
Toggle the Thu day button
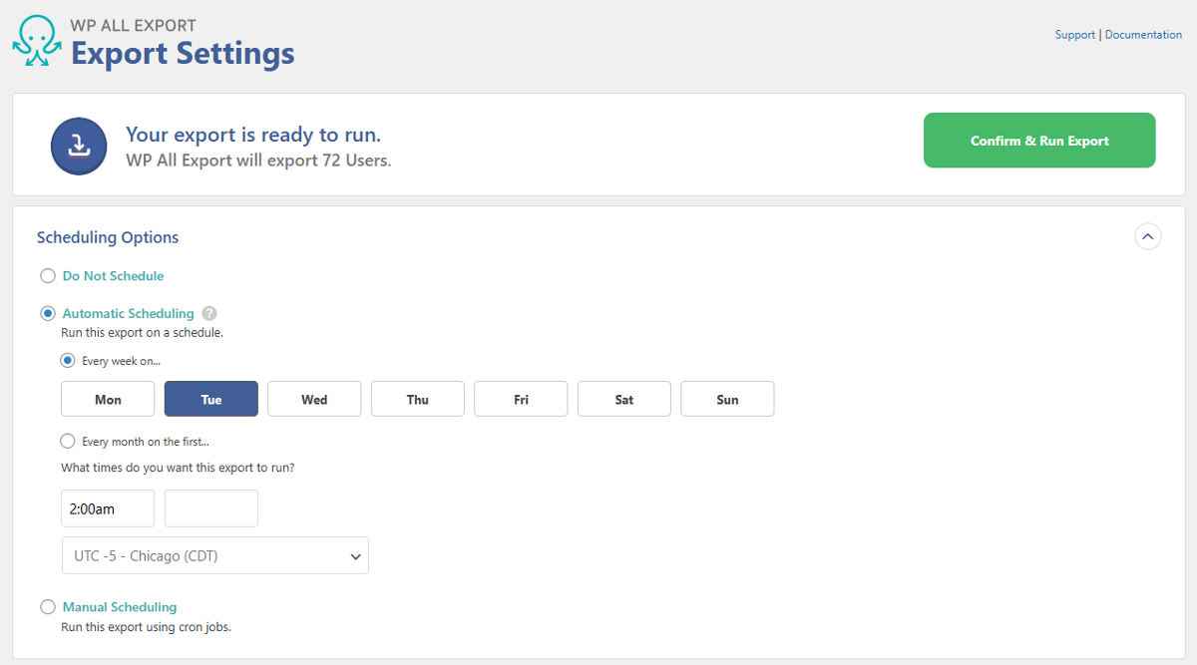click(x=418, y=399)
